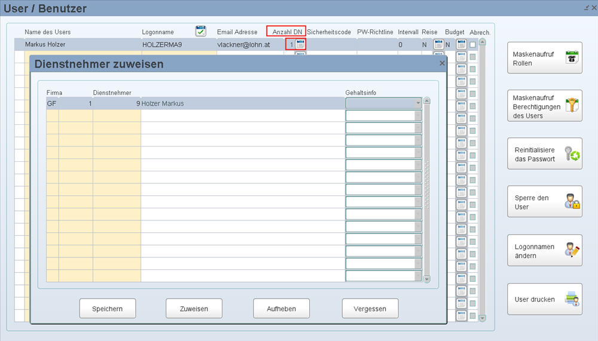Close the Dienstnehmer zuweisen dialog
598x341 pixels.
pos(442,63)
